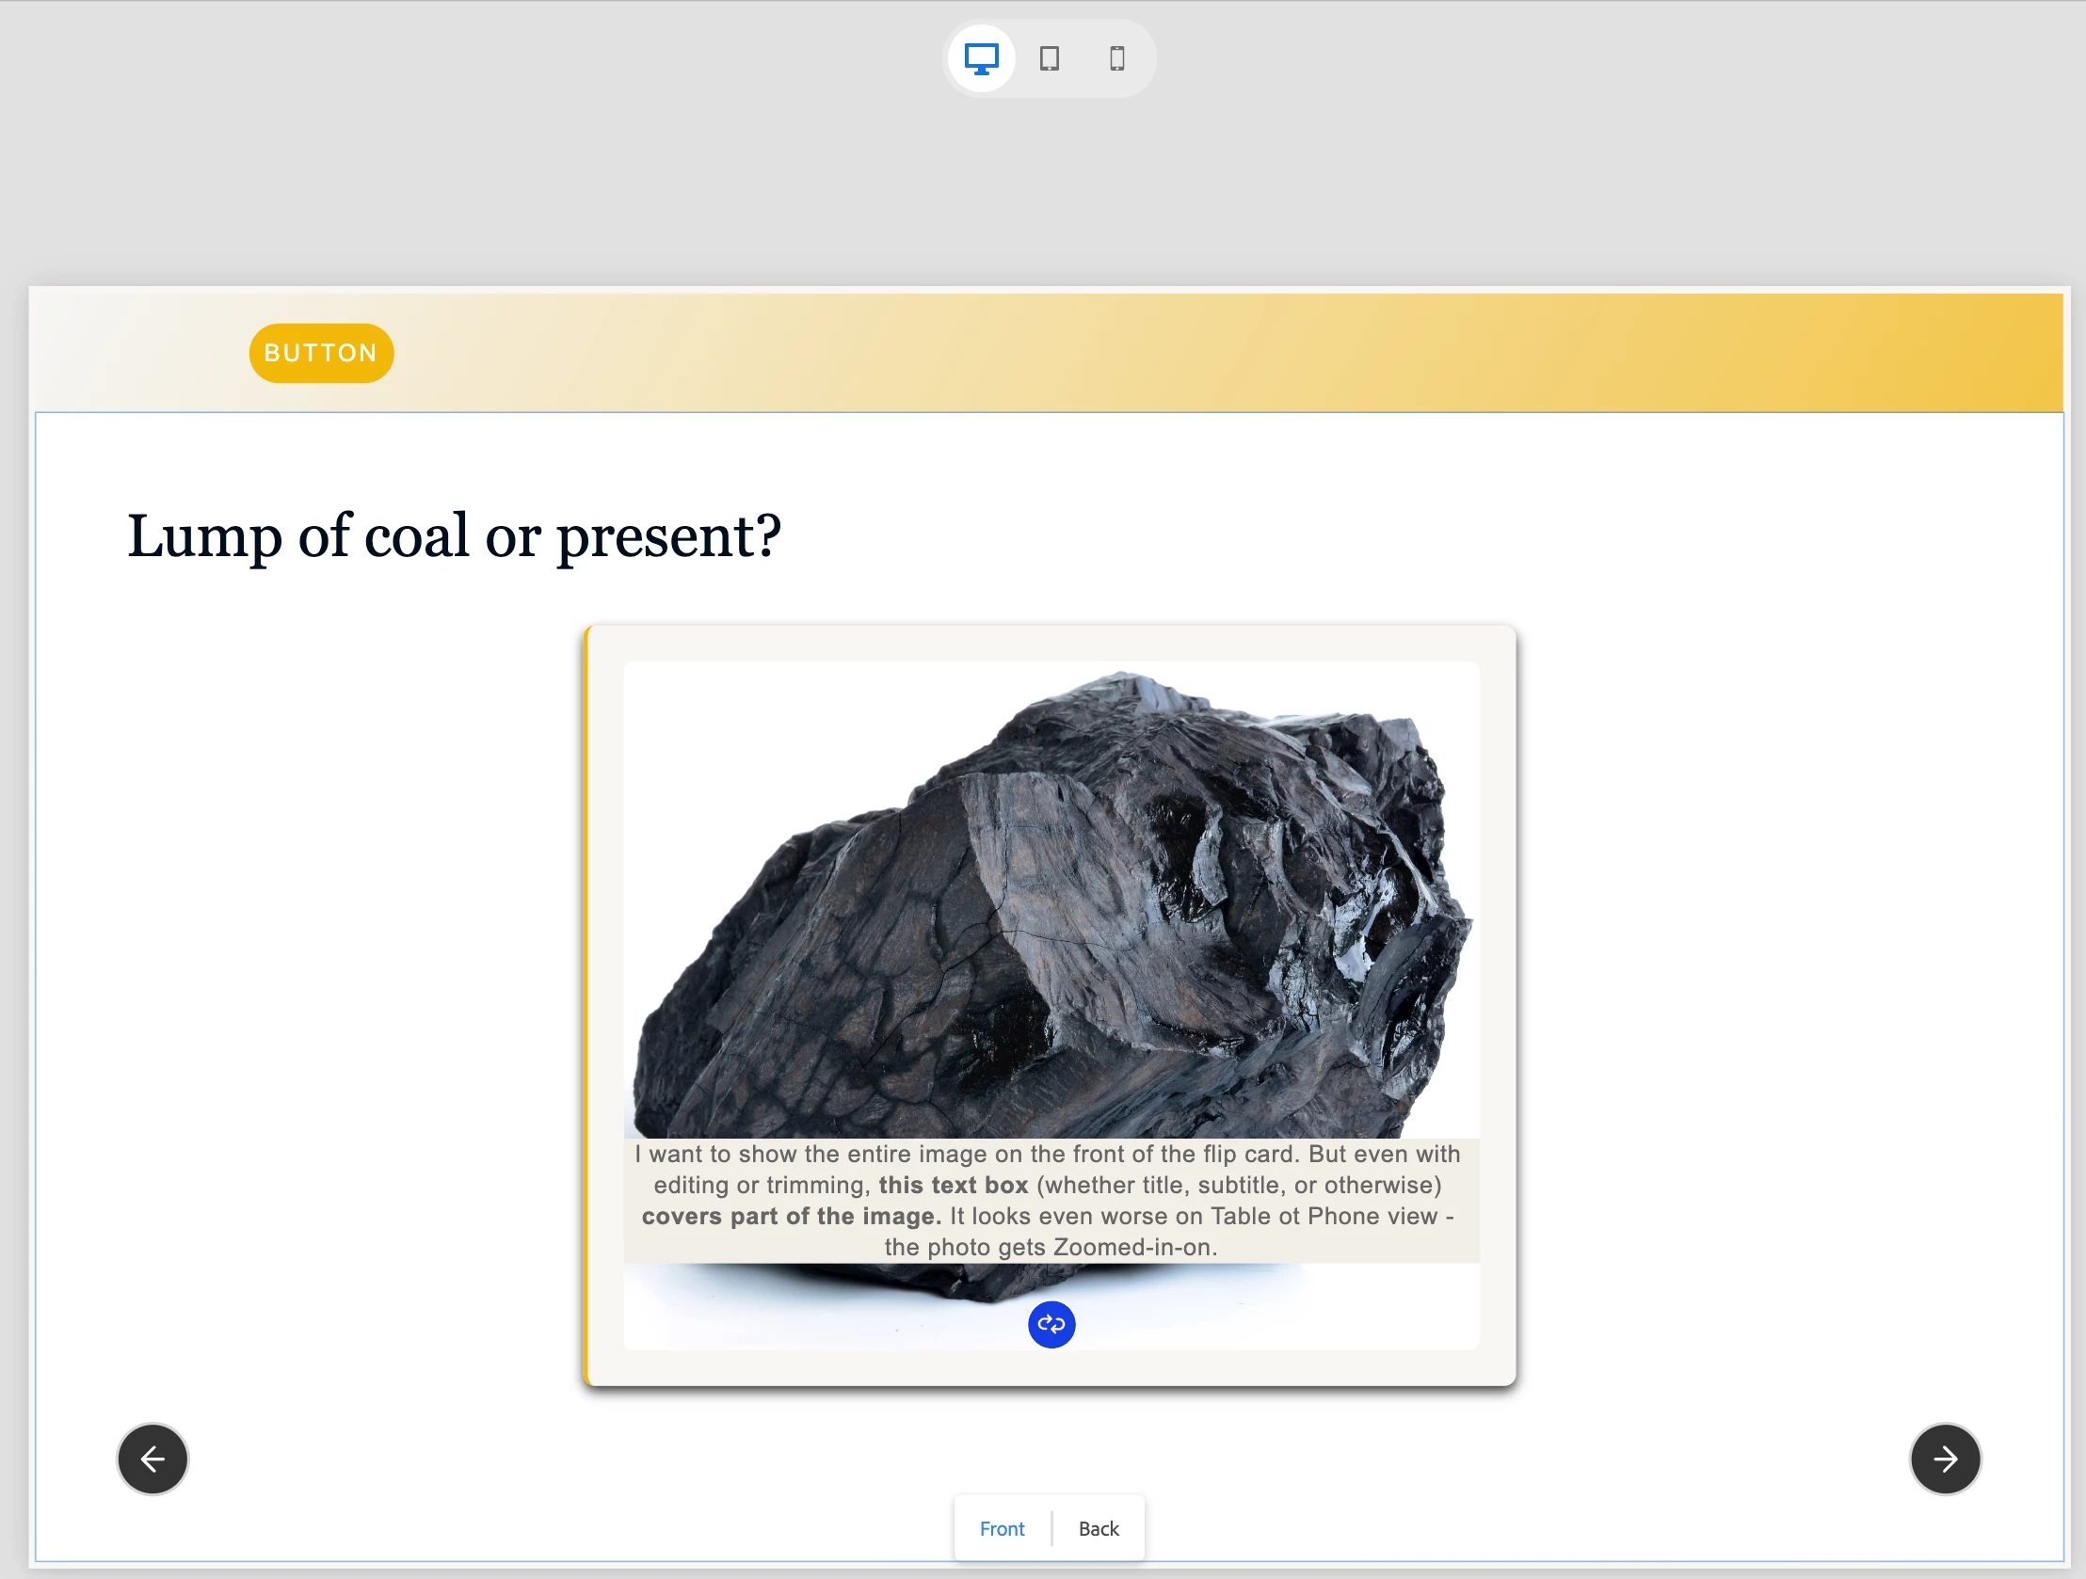Click the bold words 'this text box'

coord(953,1185)
